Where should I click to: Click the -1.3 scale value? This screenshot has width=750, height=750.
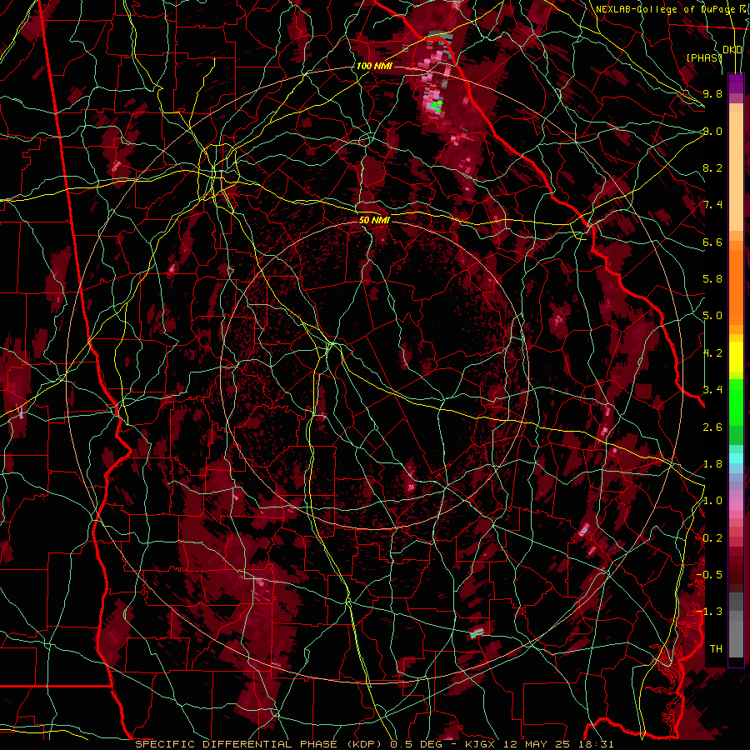(710, 612)
